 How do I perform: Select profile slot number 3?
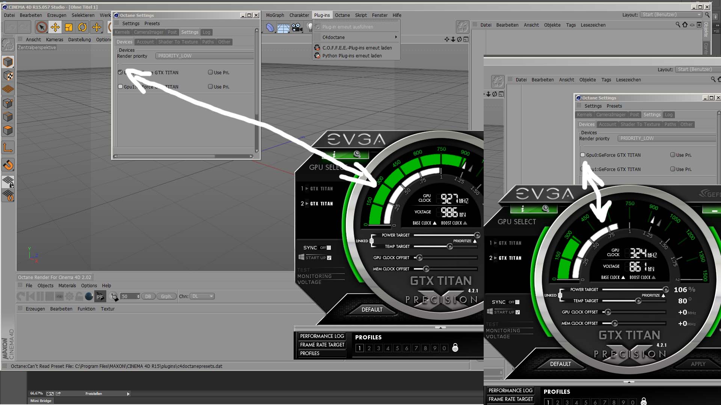click(379, 348)
